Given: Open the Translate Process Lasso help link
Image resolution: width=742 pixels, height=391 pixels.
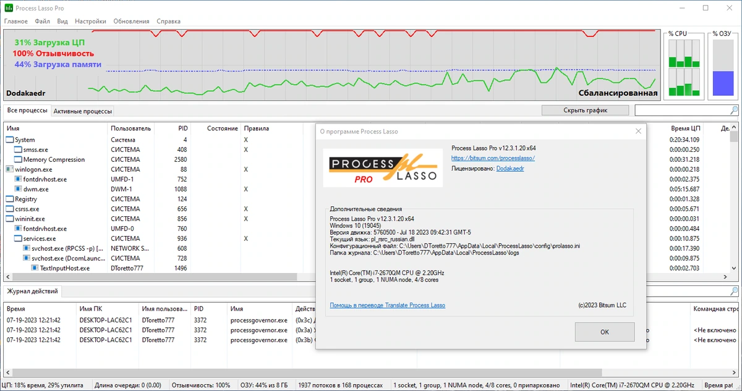Looking at the screenshot, I should pyautogui.click(x=387, y=305).
